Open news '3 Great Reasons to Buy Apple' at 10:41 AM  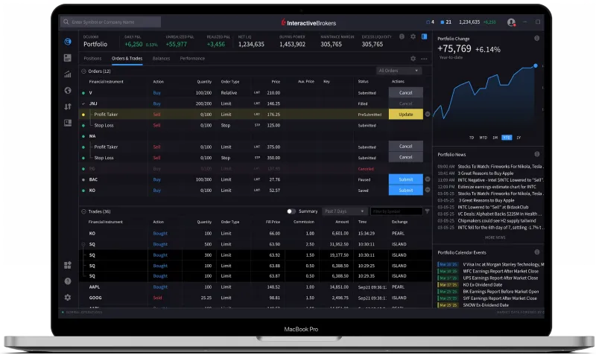(x=486, y=173)
